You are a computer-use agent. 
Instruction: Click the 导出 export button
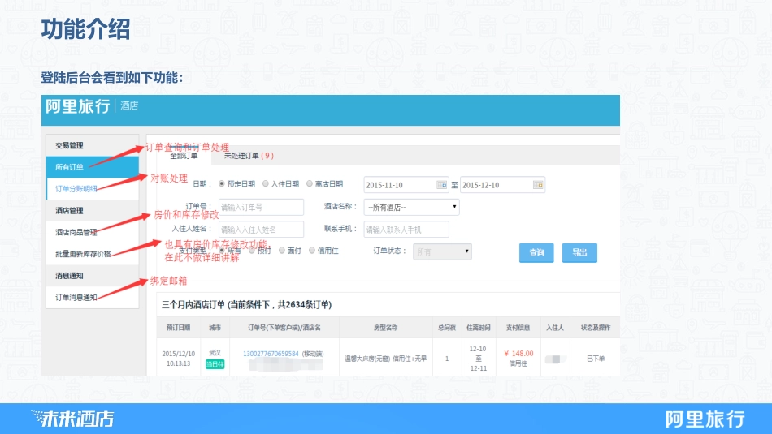[x=579, y=252]
